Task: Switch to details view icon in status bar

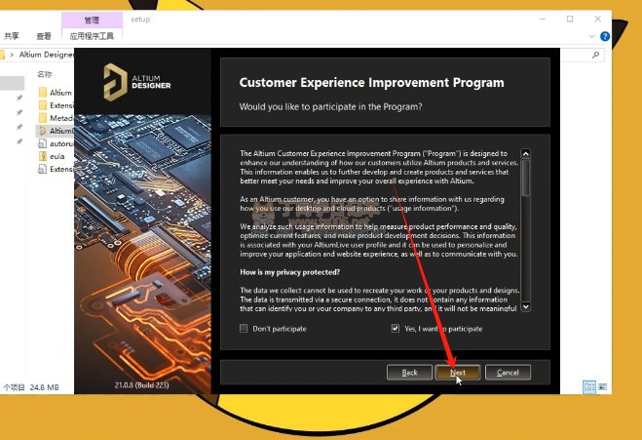Action: click(589, 386)
